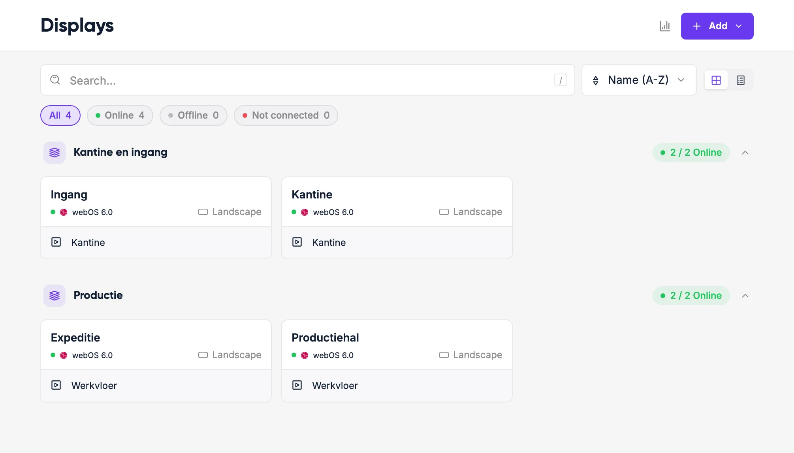
Task: Click the Kantine en ingang group layers icon
Action: tap(55, 152)
